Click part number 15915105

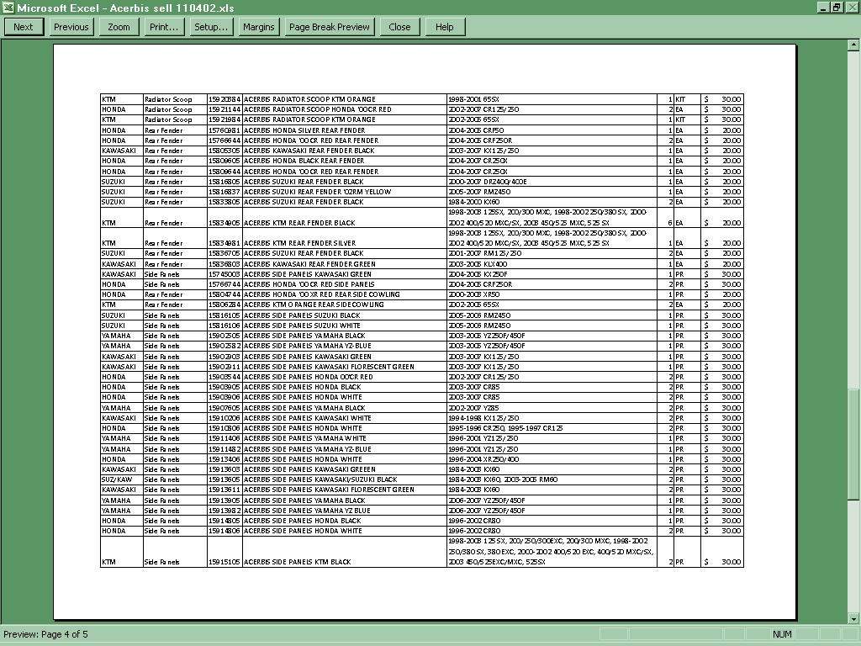pyautogui.click(x=224, y=562)
